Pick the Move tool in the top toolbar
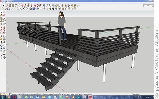159x99 pixels. [34, 6]
